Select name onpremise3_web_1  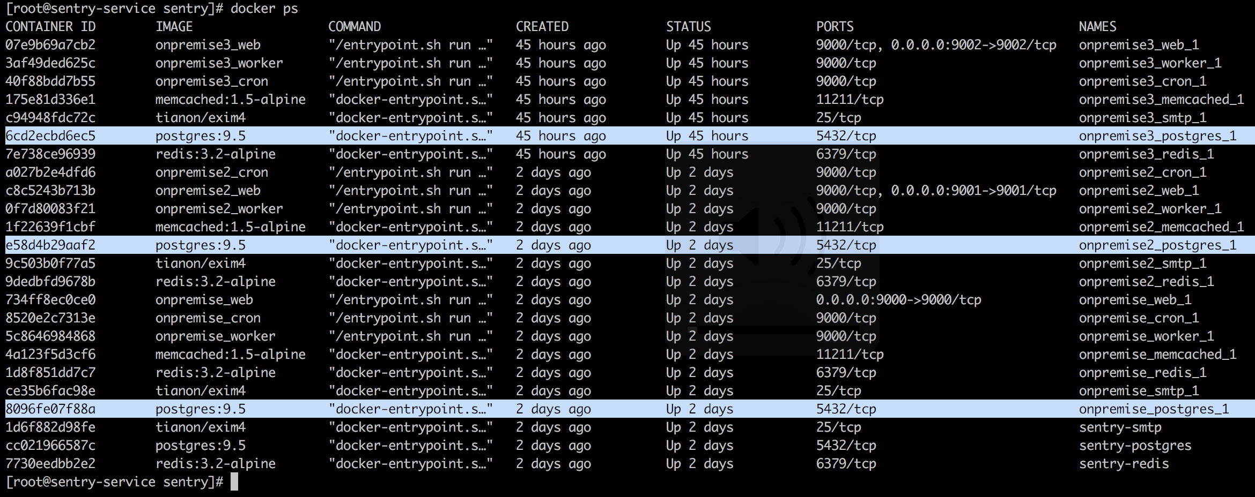1139,45
